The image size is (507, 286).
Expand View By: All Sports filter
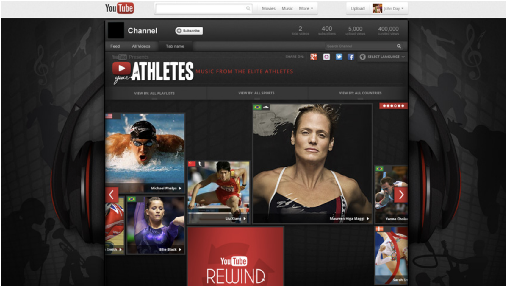coord(256,93)
